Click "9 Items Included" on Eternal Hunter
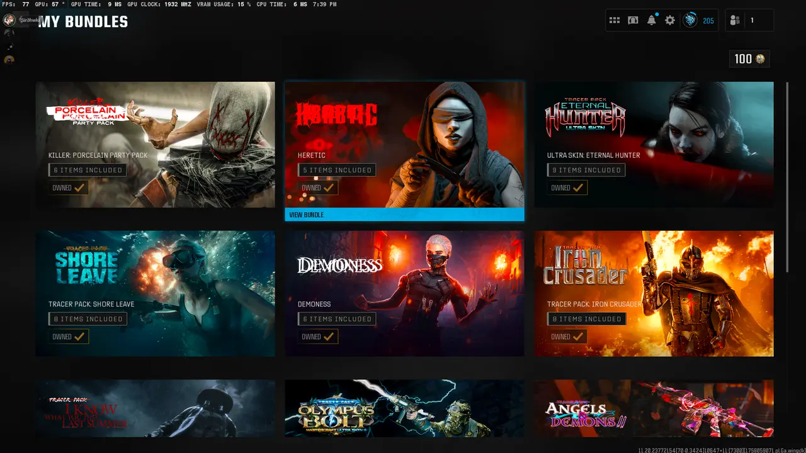The height and width of the screenshot is (453, 806). pyautogui.click(x=586, y=170)
